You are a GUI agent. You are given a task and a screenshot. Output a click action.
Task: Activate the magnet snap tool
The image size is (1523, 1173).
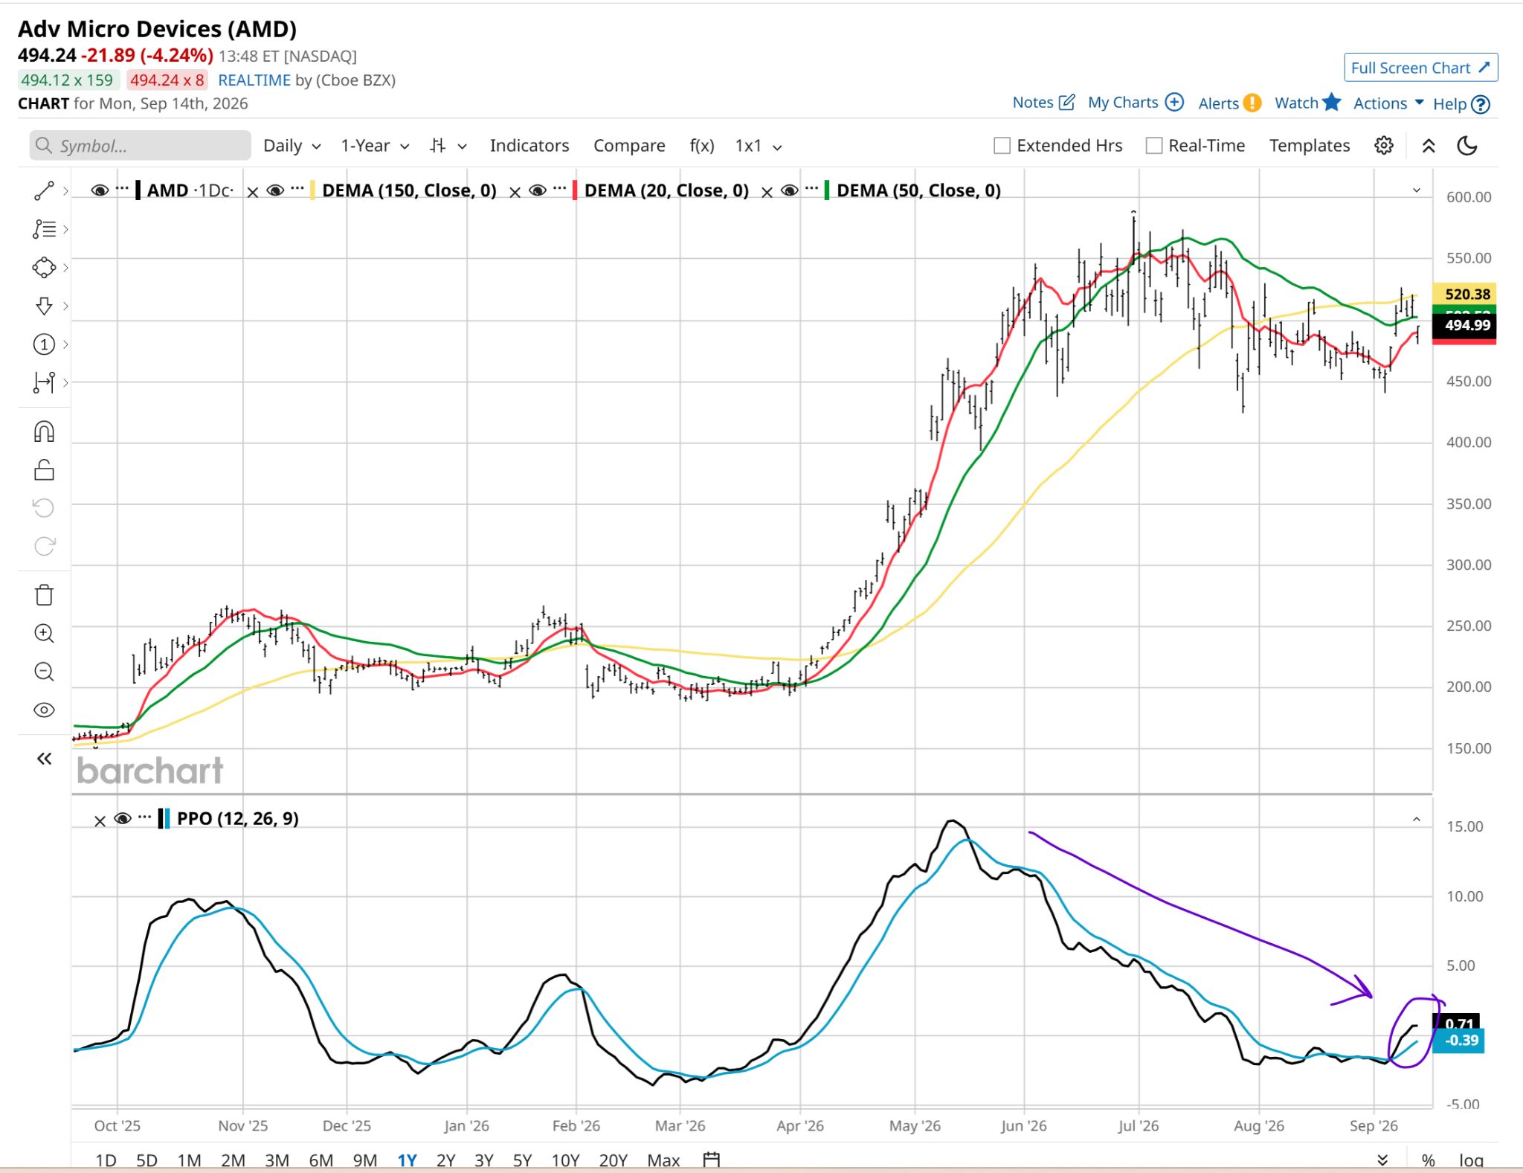(44, 431)
